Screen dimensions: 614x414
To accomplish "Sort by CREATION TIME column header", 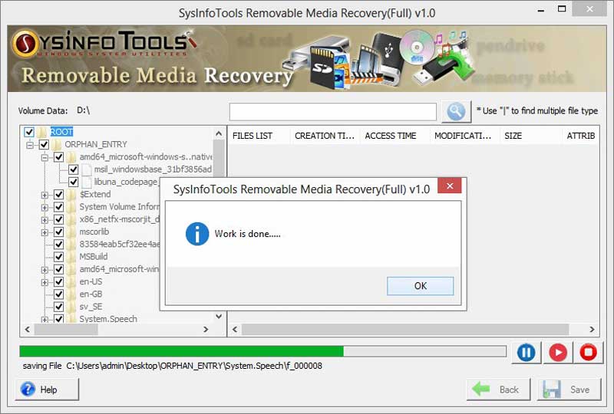I will (325, 136).
